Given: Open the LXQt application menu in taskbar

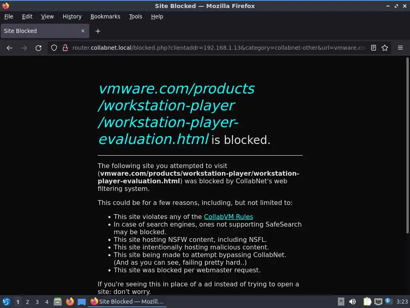Looking at the screenshot, I should point(6,302).
